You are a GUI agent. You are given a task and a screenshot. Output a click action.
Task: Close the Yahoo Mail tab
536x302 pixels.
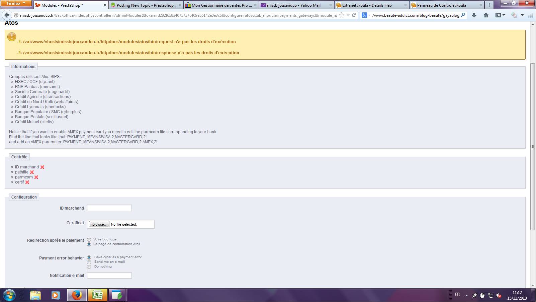[x=331, y=5]
